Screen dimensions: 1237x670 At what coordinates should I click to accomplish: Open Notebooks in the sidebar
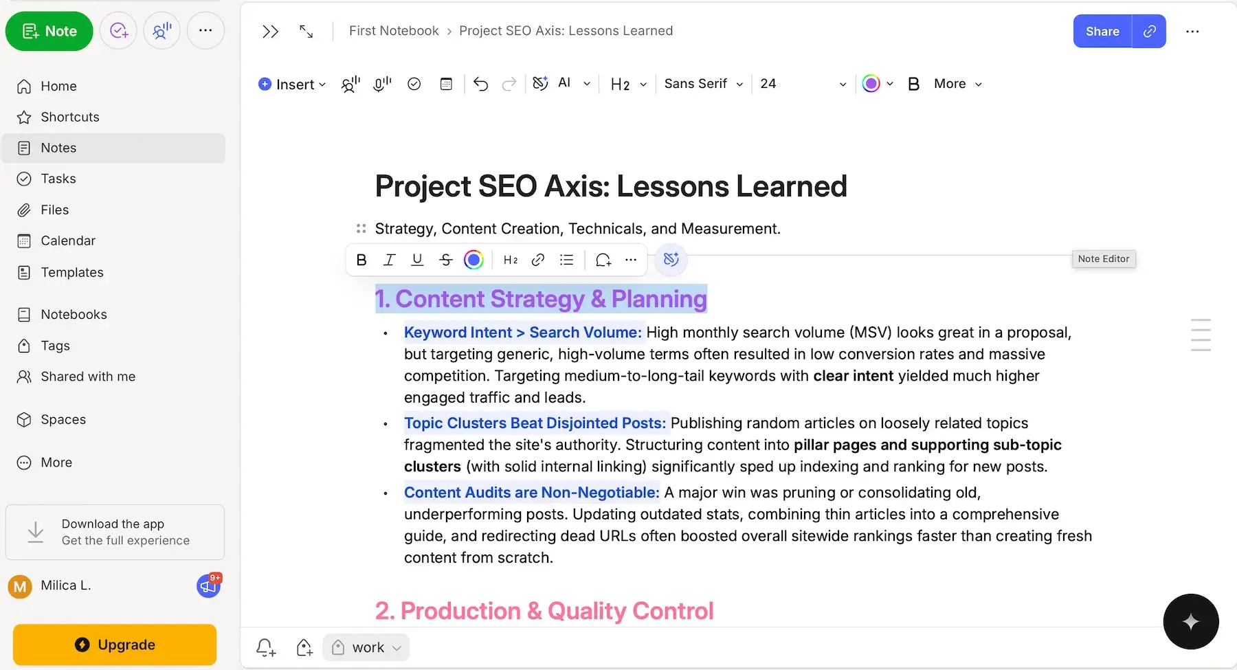(x=114, y=314)
